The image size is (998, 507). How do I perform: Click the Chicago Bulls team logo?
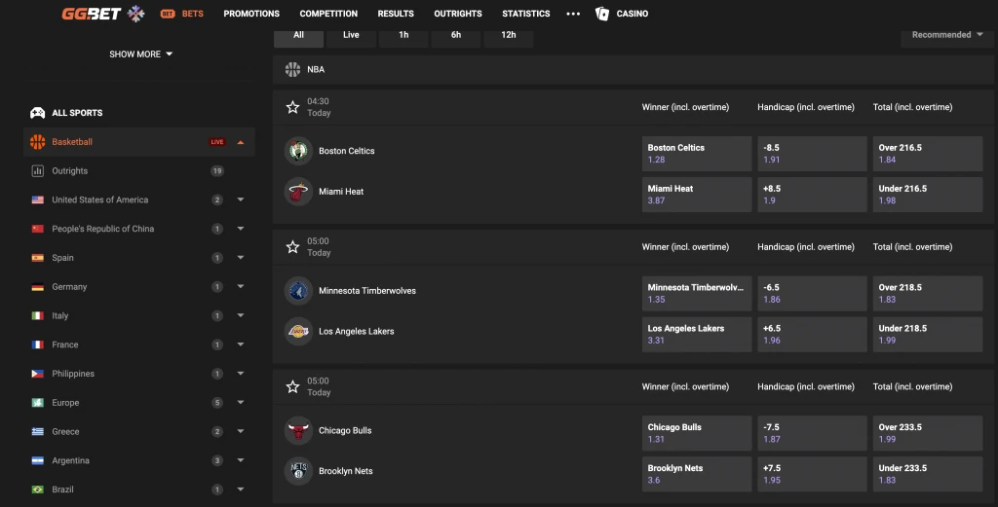point(298,431)
